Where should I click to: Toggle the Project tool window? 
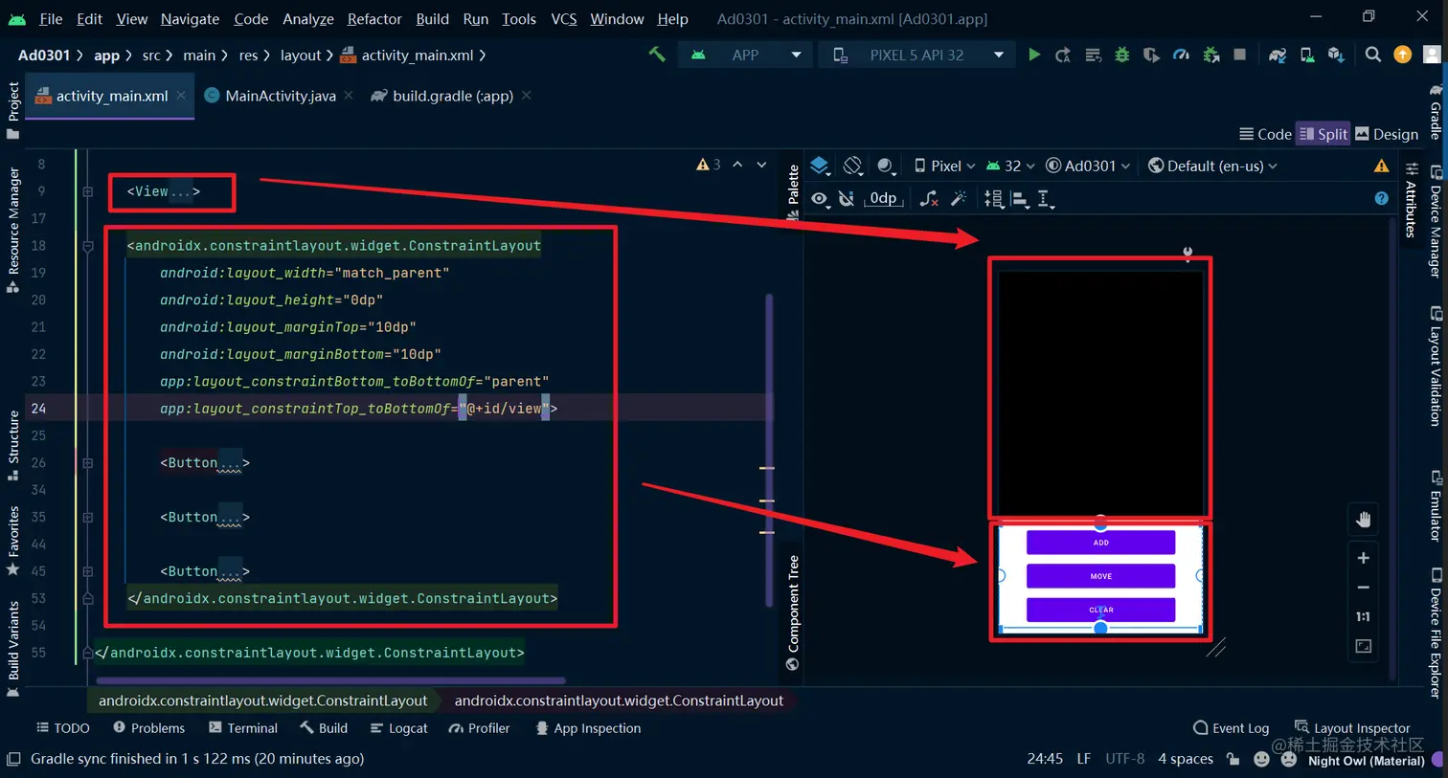(13, 109)
